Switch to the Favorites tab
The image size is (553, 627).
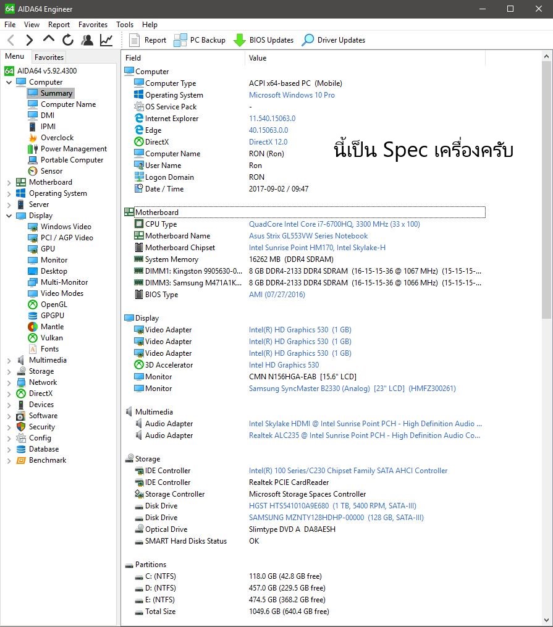pos(49,57)
